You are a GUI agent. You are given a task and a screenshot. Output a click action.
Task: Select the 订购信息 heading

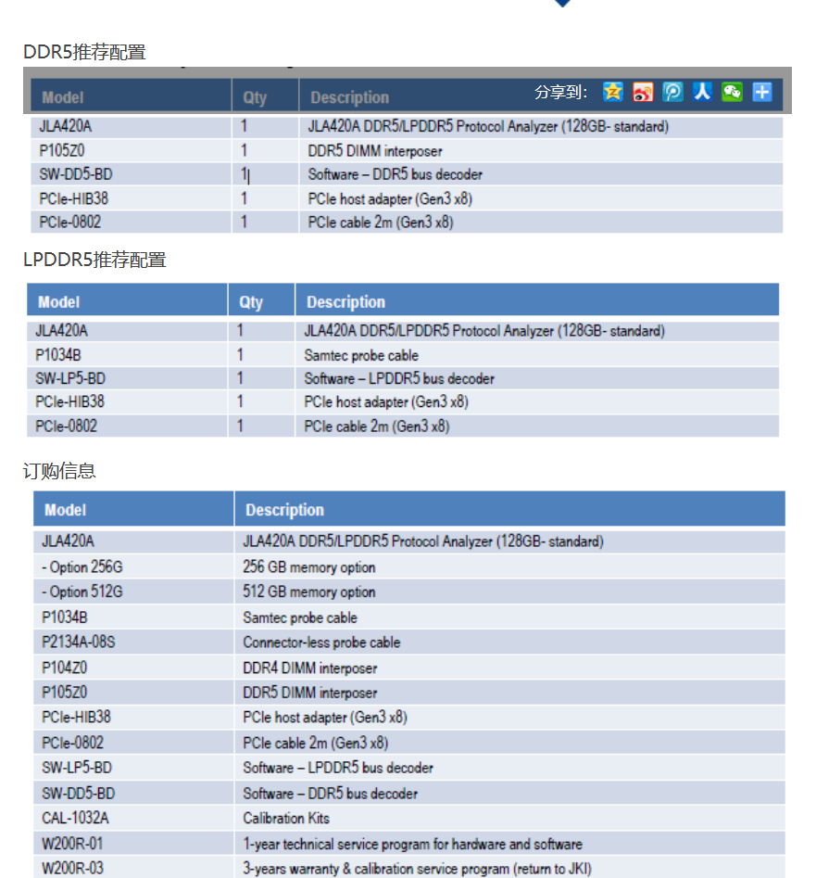pos(59,471)
